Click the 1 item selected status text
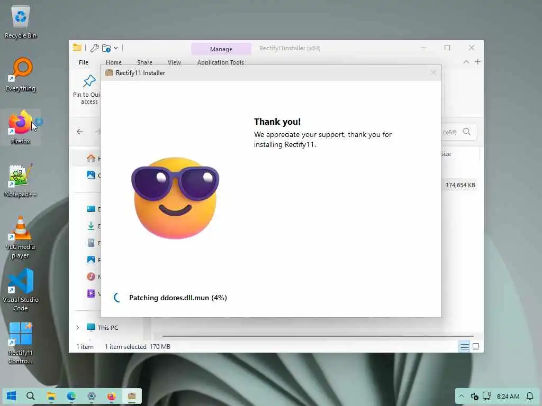Screen dimensions: 542x406 (125, 347)
